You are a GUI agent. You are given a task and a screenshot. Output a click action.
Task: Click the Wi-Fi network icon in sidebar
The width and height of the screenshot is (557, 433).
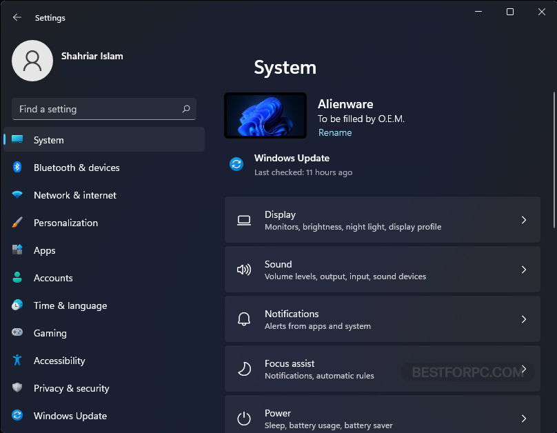(17, 194)
